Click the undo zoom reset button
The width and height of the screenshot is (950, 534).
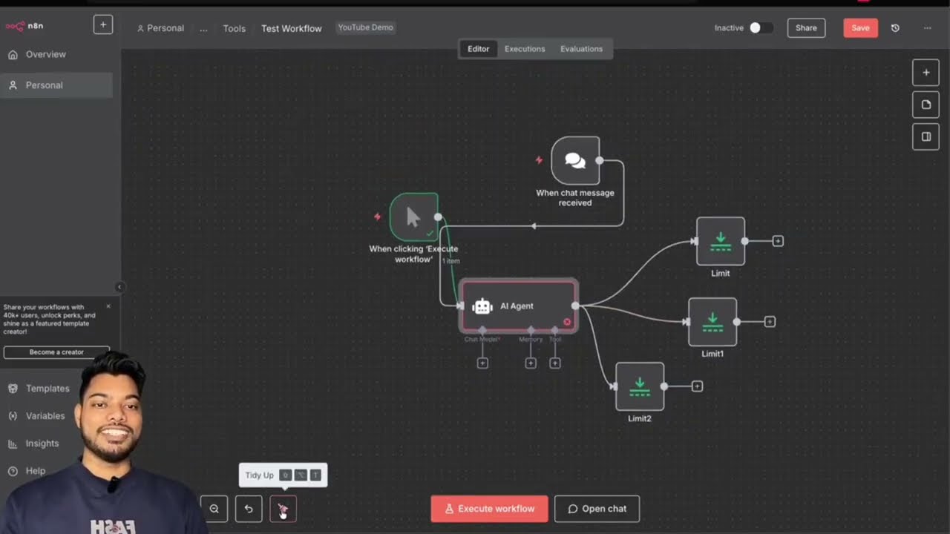click(x=249, y=509)
